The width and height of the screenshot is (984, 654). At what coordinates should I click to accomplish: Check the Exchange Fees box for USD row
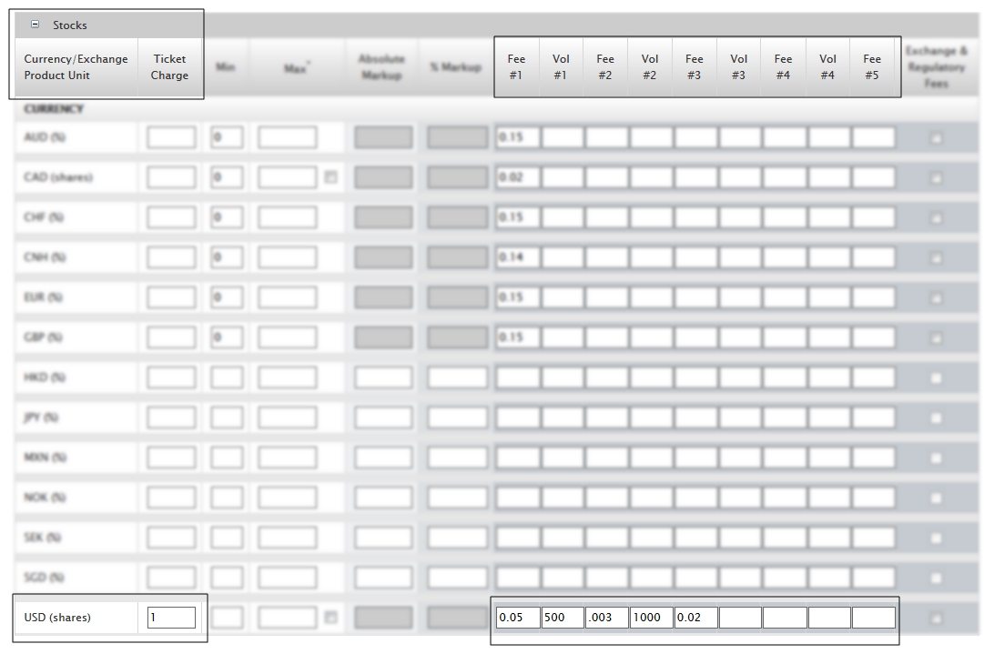(x=936, y=618)
